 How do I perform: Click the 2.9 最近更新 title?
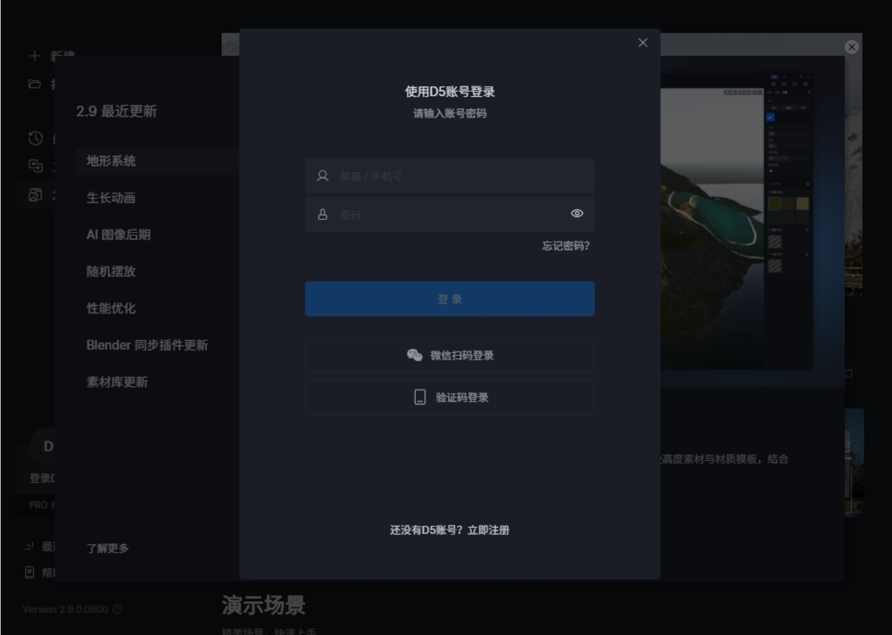pyautogui.click(x=117, y=111)
